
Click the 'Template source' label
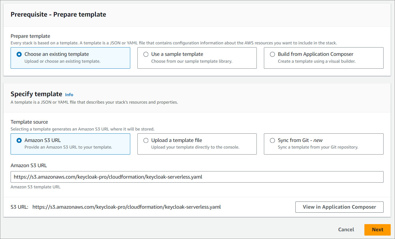tap(29, 122)
